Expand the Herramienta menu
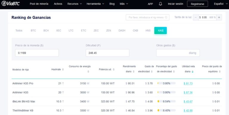 (x=95, y=4)
